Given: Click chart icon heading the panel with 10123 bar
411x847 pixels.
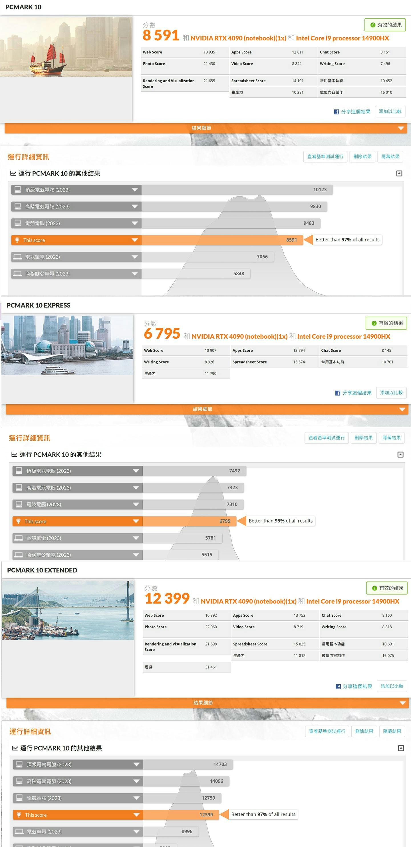Looking at the screenshot, I should [x=13, y=173].
